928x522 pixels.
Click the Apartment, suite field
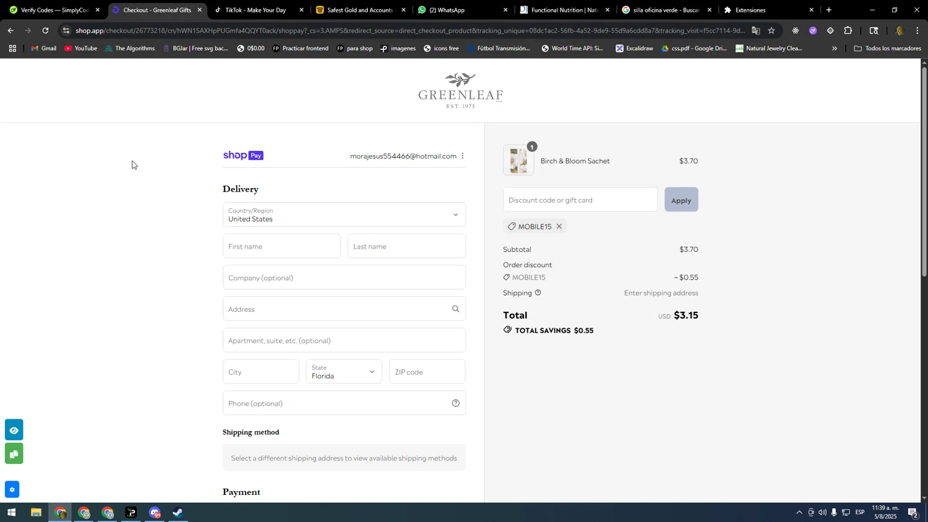tap(344, 340)
